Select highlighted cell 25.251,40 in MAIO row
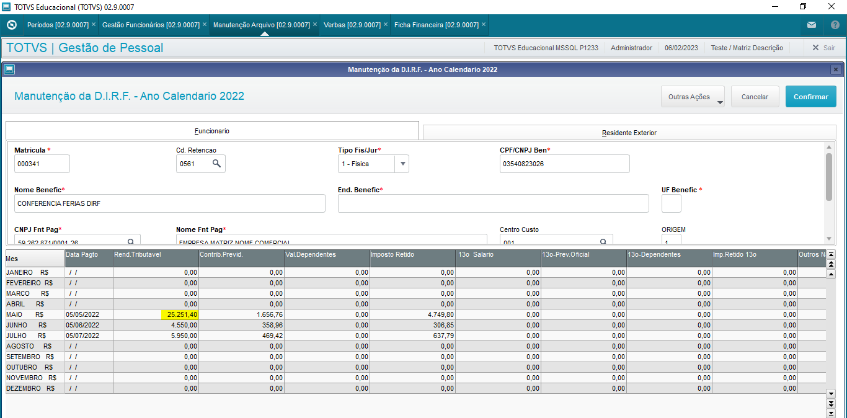The height and width of the screenshot is (418, 847). (x=179, y=314)
